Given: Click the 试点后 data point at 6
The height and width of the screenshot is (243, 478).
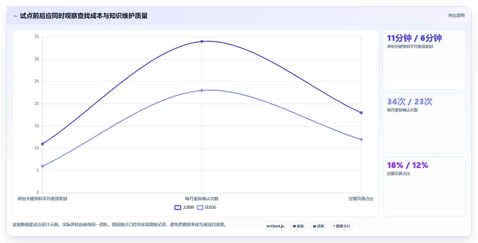Looking at the screenshot, I should [42, 166].
